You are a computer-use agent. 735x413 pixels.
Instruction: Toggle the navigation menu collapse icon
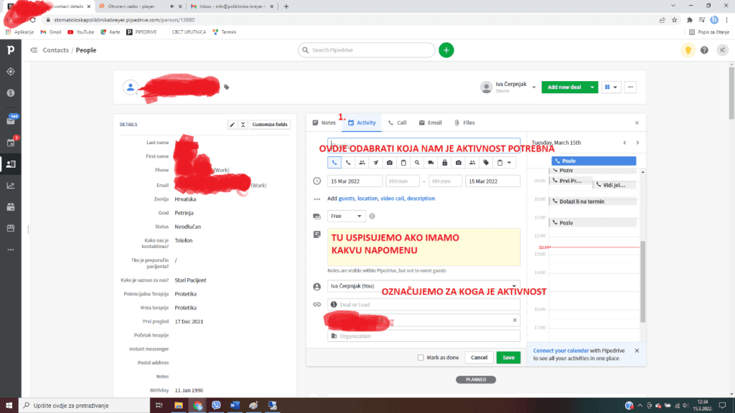pos(34,50)
